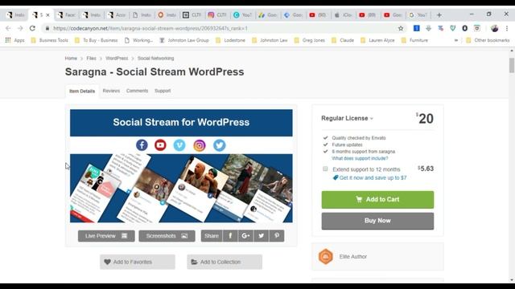Click the YouTube icon in preview banner
515x289 pixels.
pyautogui.click(x=160, y=145)
